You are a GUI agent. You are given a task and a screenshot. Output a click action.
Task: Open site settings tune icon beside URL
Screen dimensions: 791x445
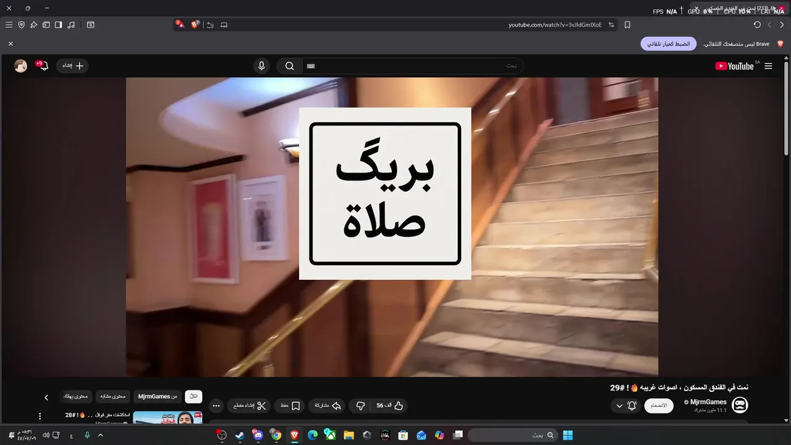(x=611, y=25)
